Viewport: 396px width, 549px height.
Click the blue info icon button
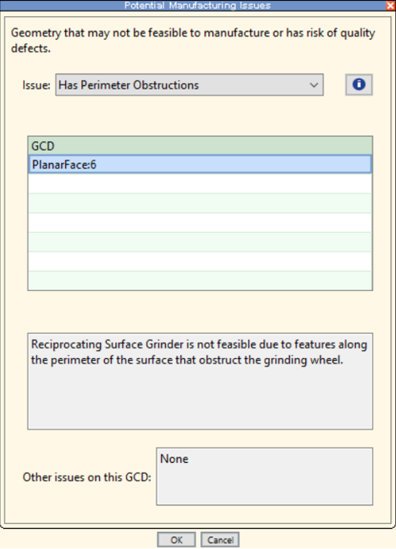point(359,85)
